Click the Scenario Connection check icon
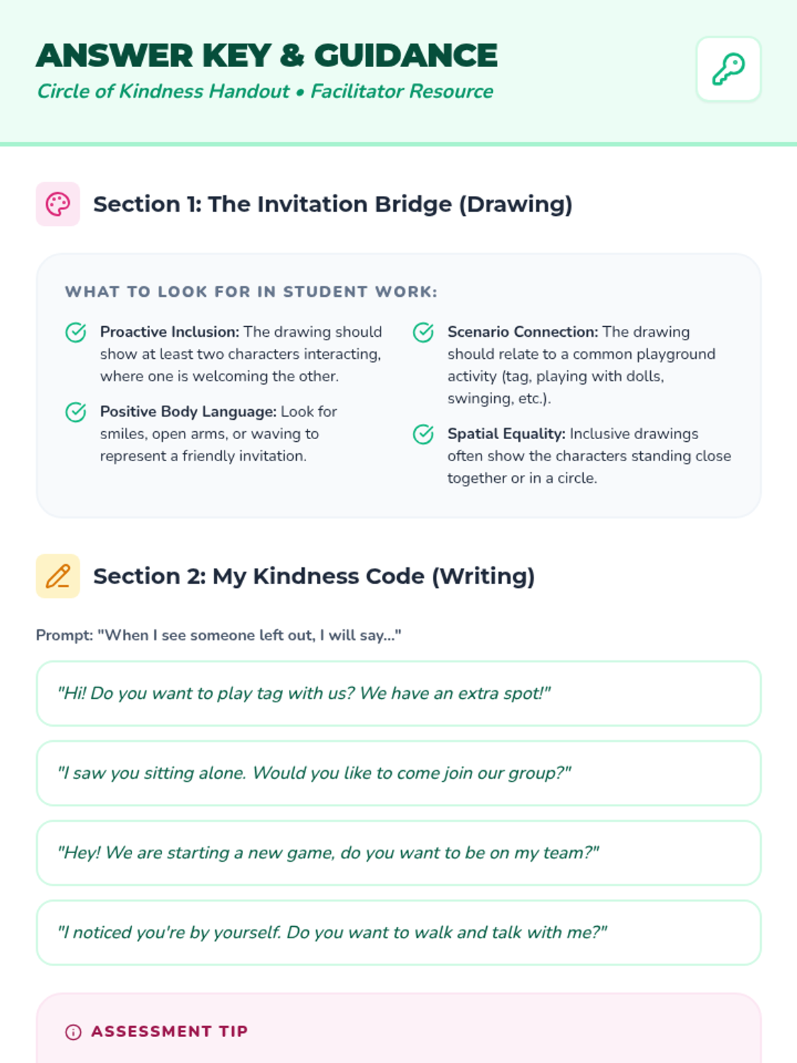The width and height of the screenshot is (797, 1063). tap(423, 332)
